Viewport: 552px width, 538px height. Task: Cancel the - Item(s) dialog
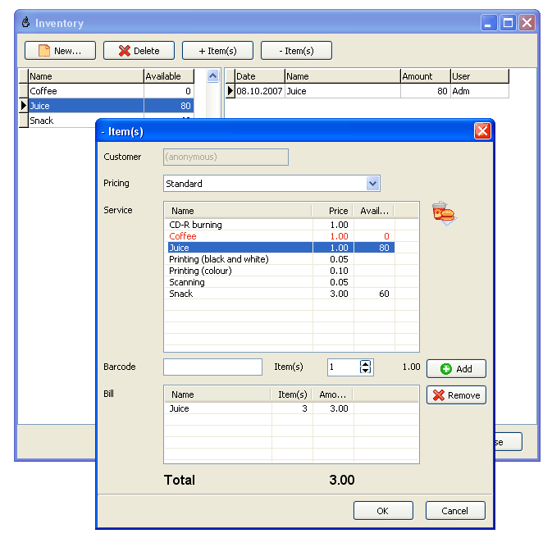point(454,511)
